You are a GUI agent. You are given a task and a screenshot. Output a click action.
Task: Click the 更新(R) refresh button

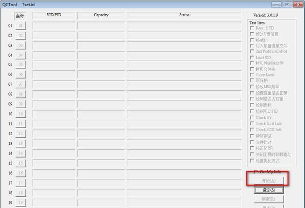tap(269, 199)
